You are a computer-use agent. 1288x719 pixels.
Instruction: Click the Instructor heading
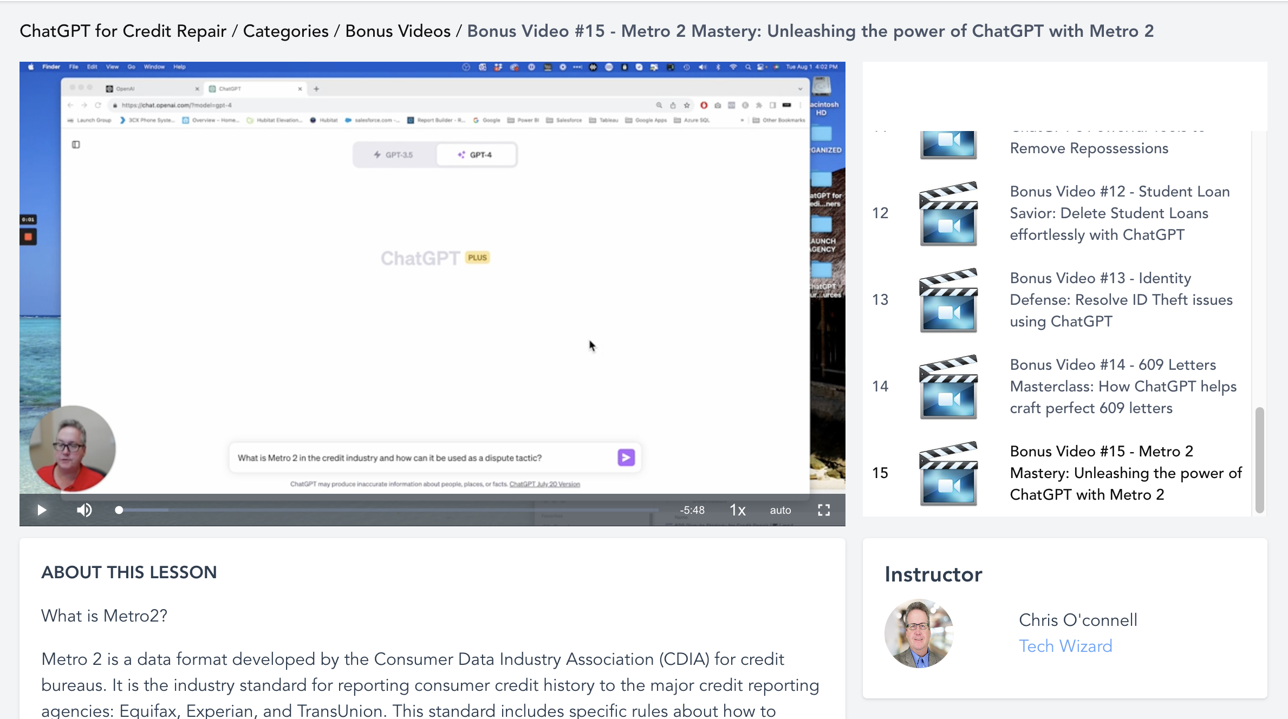pyautogui.click(x=933, y=574)
